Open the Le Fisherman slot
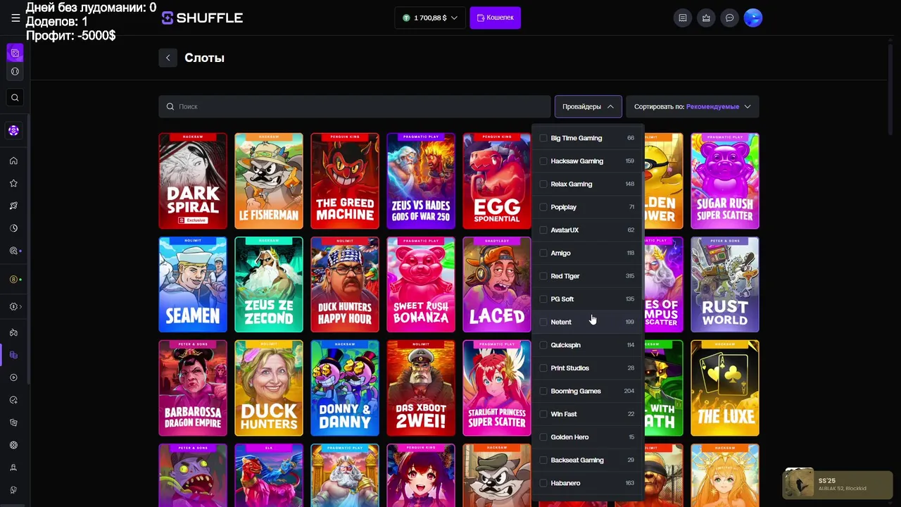The height and width of the screenshot is (507, 901). [269, 181]
